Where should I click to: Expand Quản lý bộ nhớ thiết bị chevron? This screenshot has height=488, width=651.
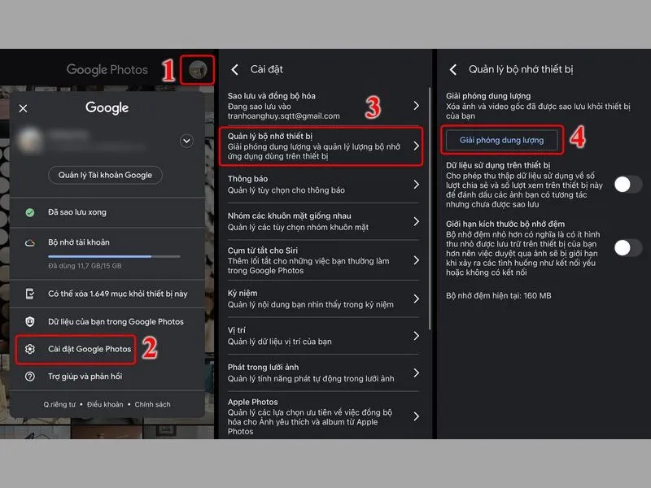pyautogui.click(x=416, y=146)
